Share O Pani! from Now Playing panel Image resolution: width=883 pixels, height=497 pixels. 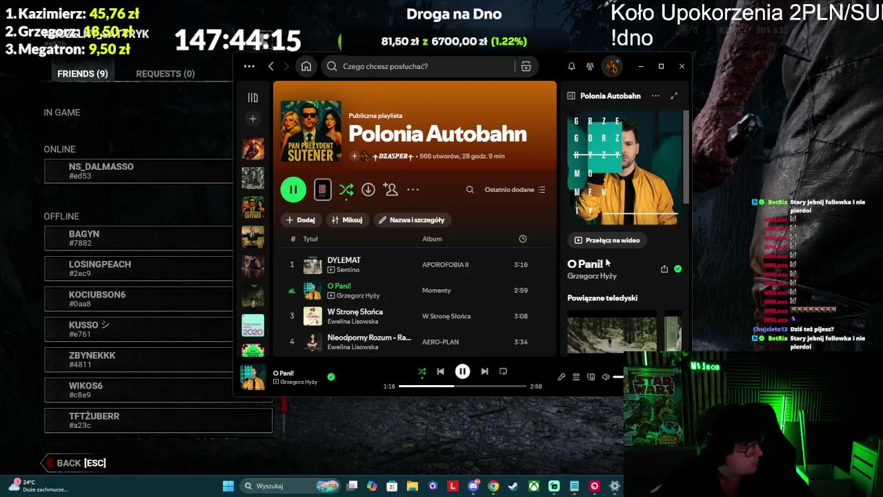pyautogui.click(x=664, y=269)
